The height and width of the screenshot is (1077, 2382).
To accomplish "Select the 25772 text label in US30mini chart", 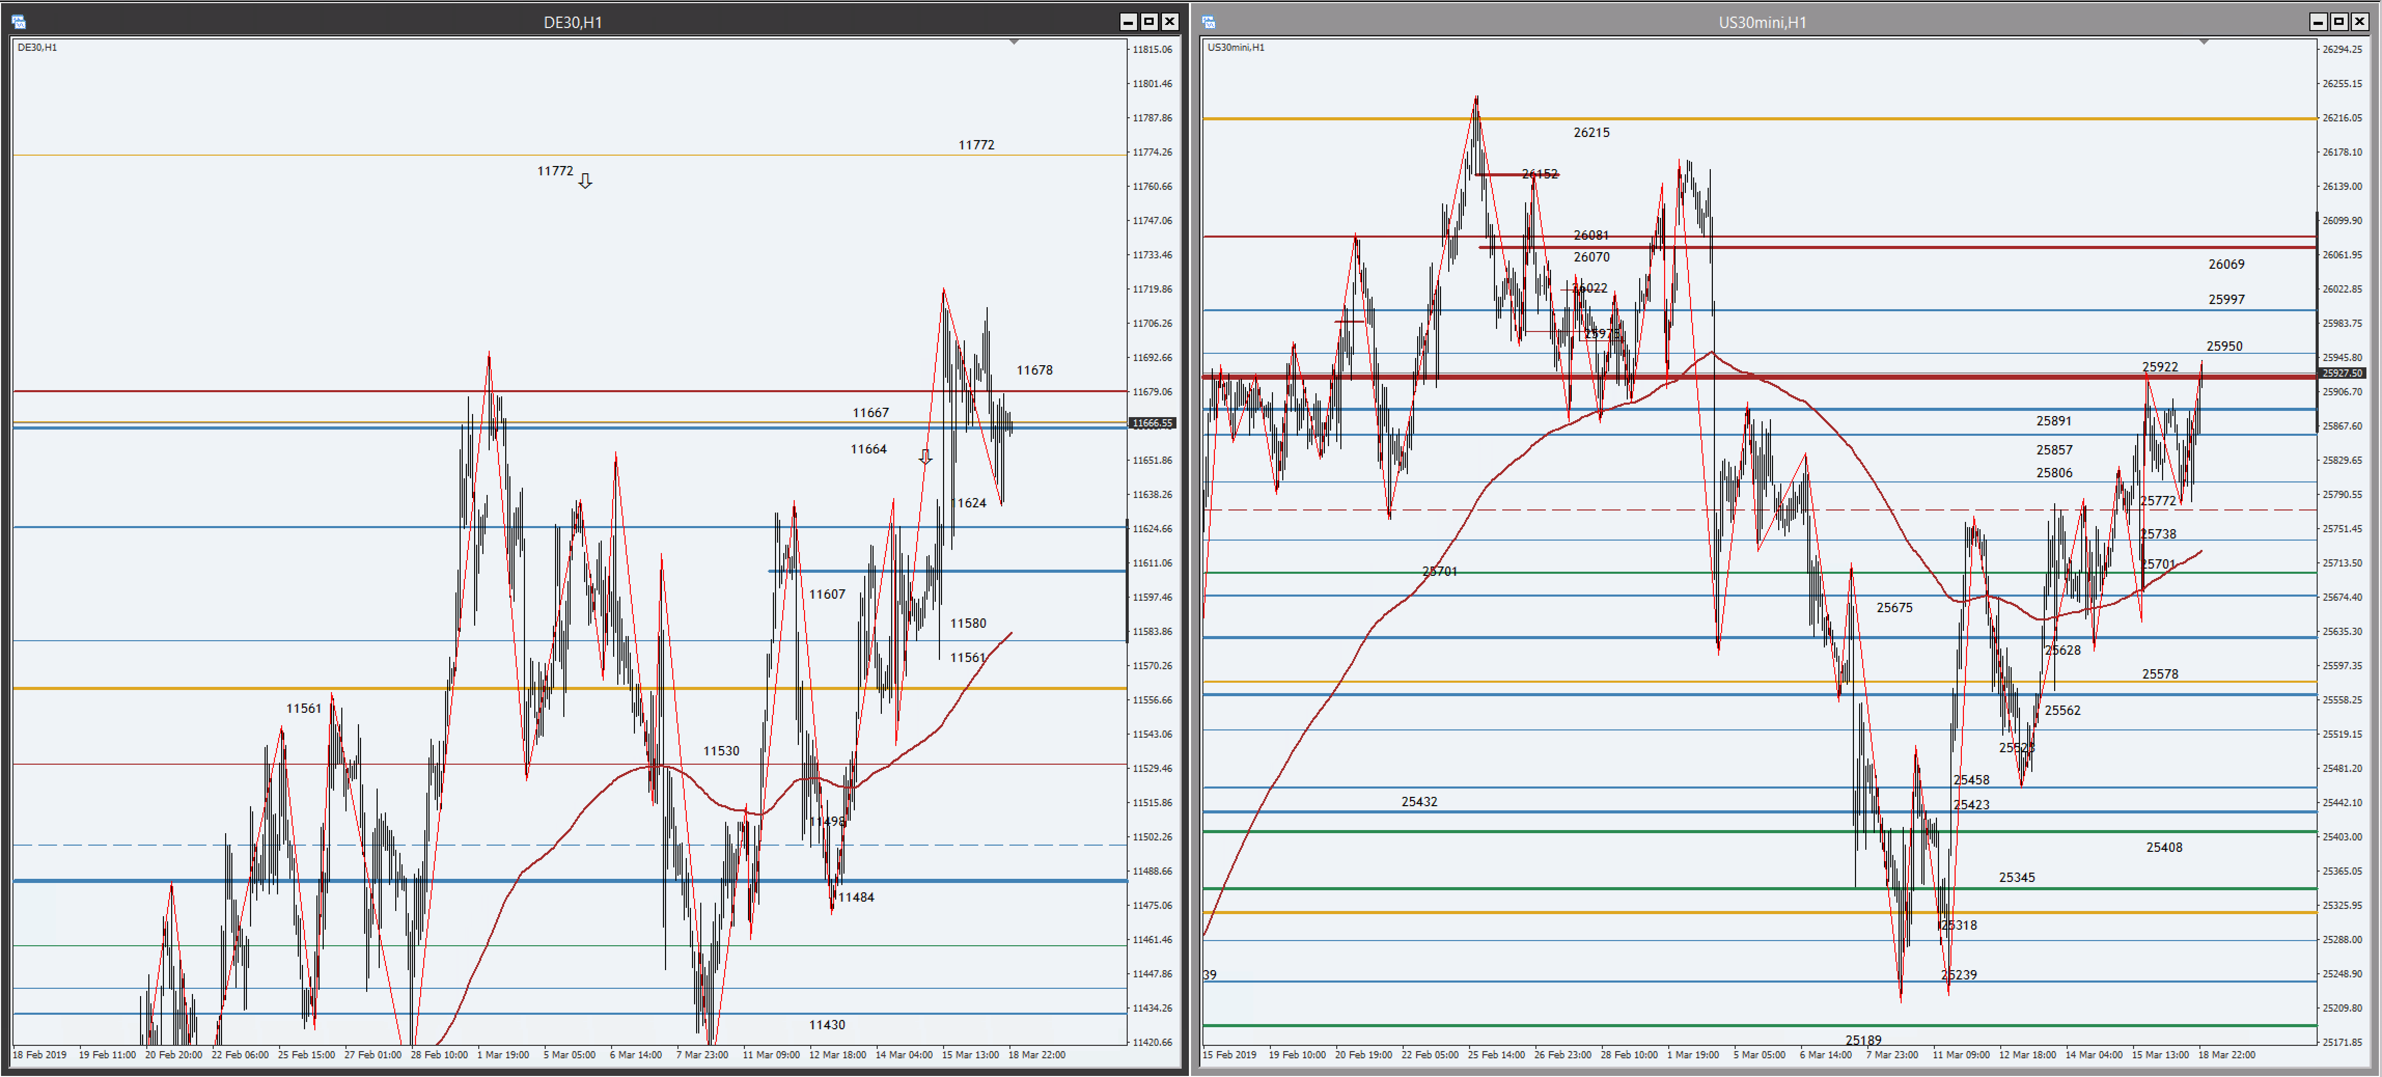I will pos(2159,501).
